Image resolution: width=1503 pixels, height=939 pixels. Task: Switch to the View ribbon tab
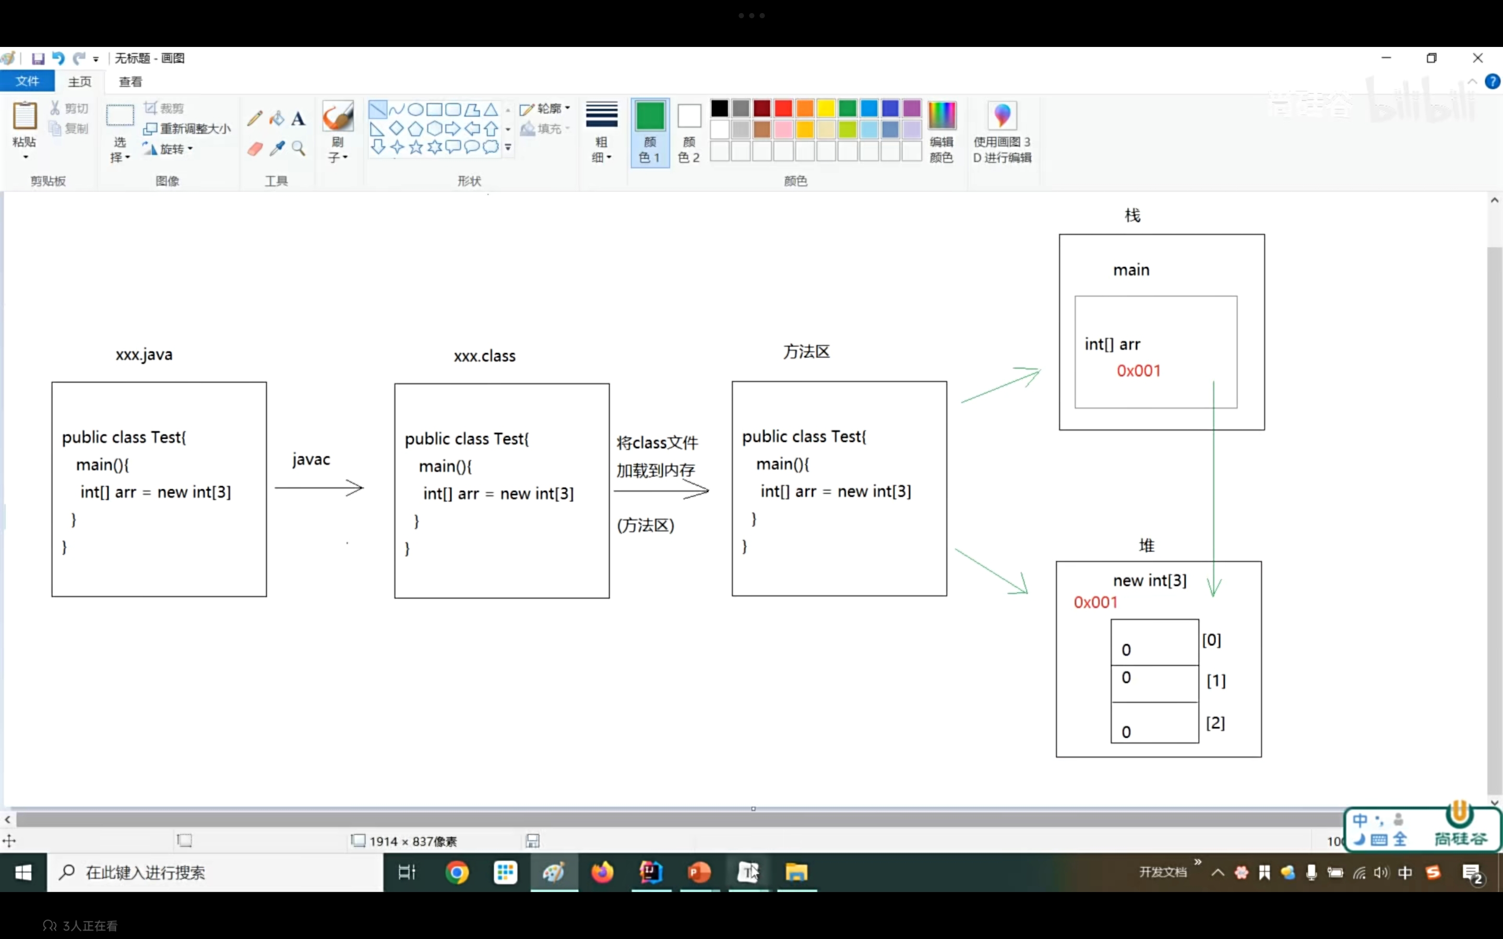pyautogui.click(x=130, y=81)
